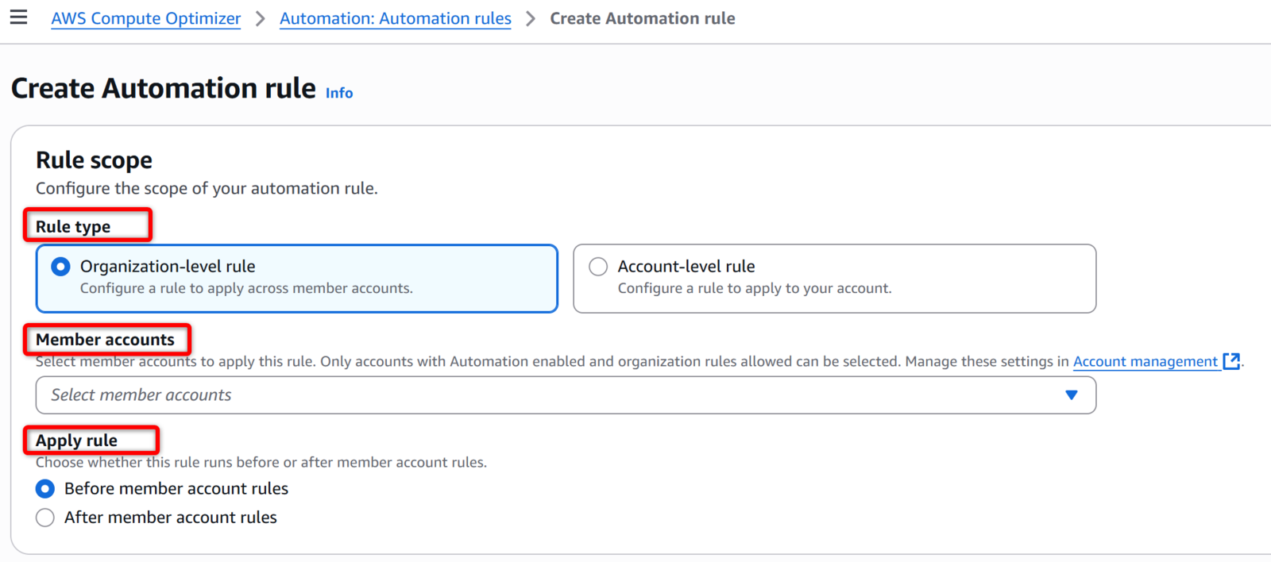The image size is (1271, 562).
Task: Click the Rule type label
Action: [x=73, y=227]
